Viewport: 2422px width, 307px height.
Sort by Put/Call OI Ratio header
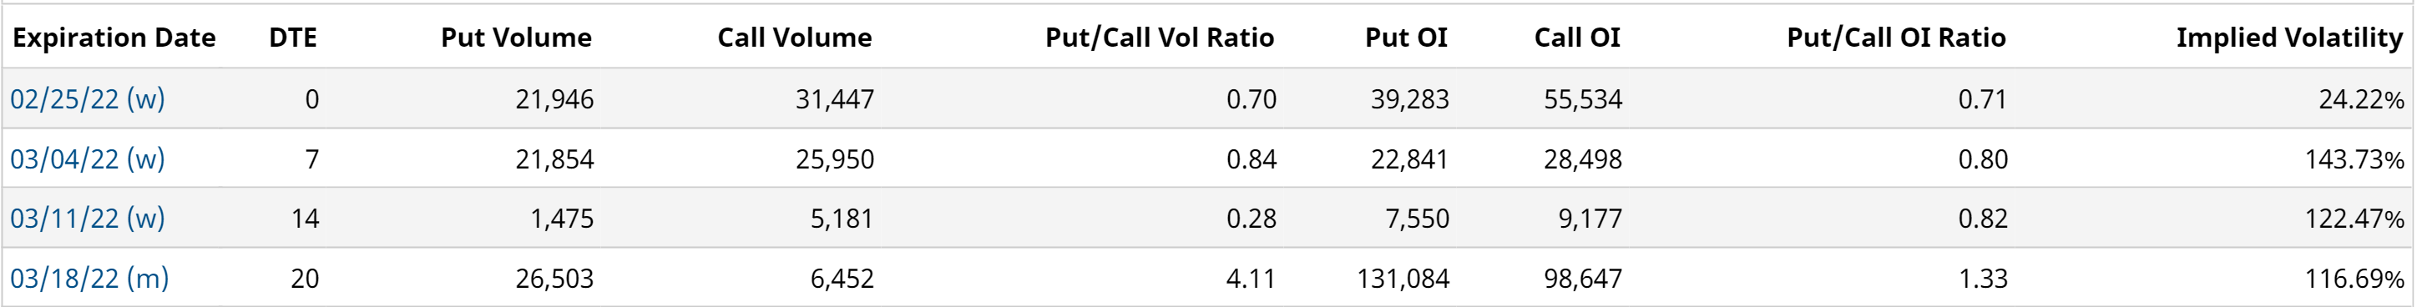click(x=1896, y=38)
